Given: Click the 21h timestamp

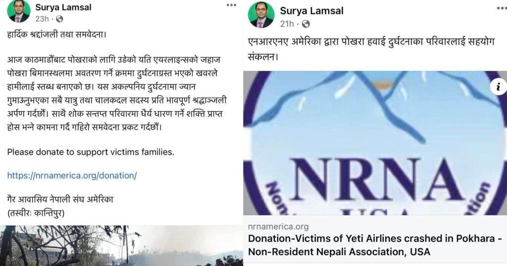Looking at the screenshot, I should coord(287,24).
